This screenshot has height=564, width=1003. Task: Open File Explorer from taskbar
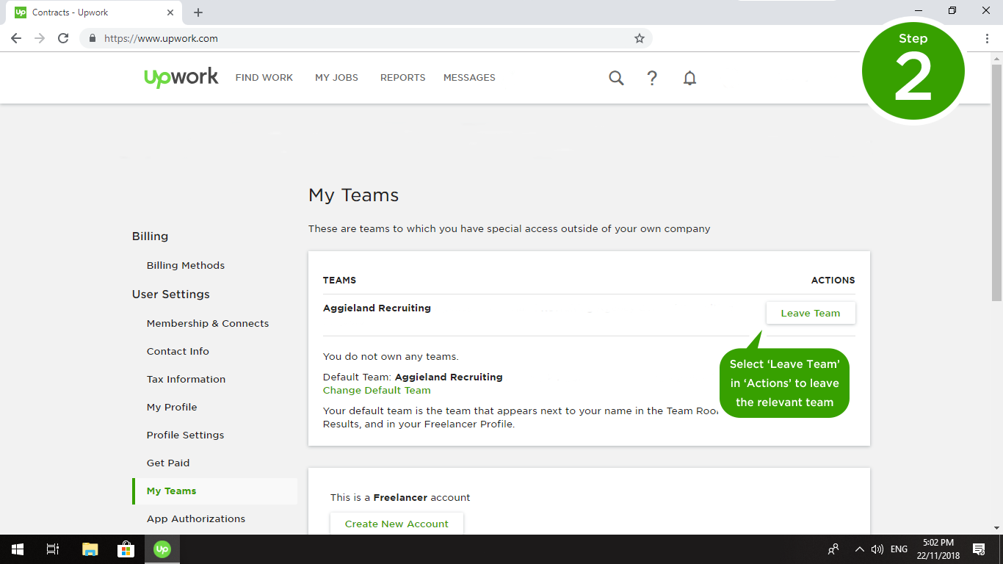point(90,549)
